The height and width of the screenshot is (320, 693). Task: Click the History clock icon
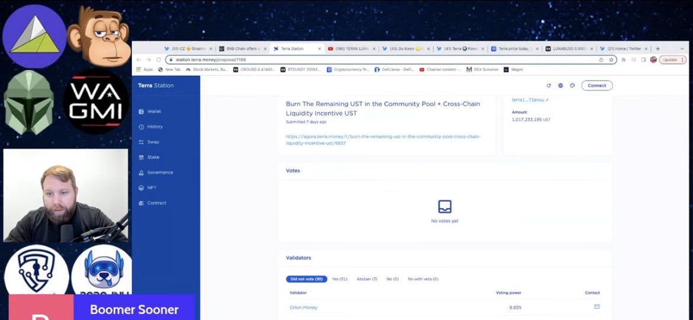[x=142, y=127]
